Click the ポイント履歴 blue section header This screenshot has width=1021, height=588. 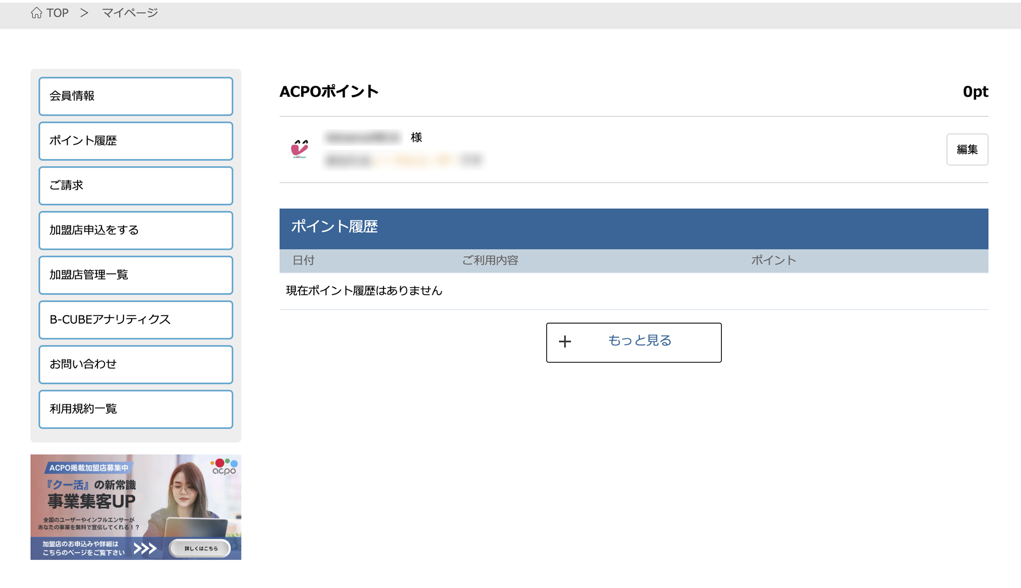click(634, 229)
